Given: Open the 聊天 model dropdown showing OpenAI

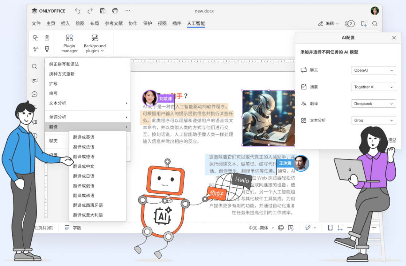Looking at the screenshot, I should coord(374,70).
